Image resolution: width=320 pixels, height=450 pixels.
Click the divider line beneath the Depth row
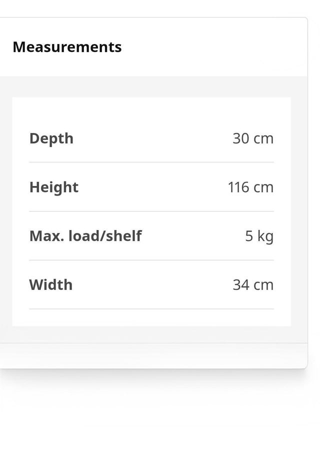coord(151,162)
